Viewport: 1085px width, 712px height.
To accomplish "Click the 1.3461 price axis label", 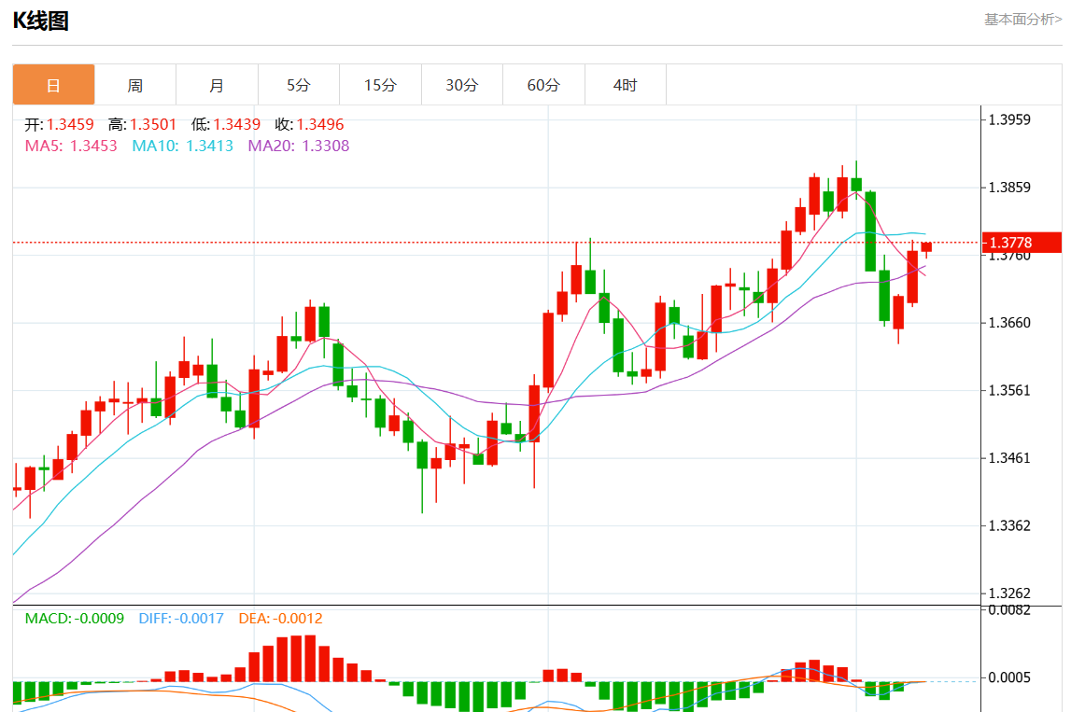I will pyautogui.click(x=1008, y=457).
